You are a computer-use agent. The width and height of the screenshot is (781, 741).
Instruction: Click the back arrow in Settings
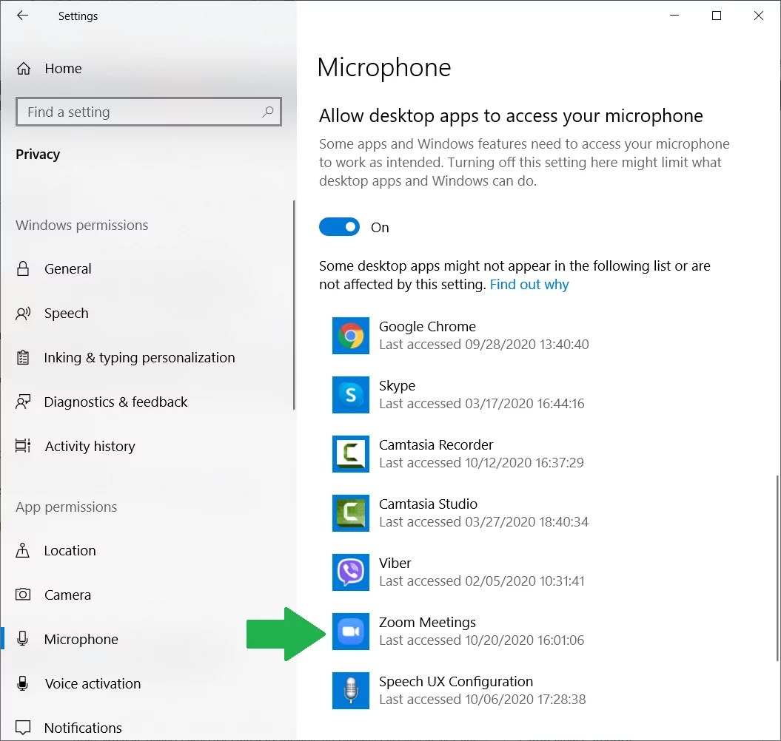tap(22, 16)
